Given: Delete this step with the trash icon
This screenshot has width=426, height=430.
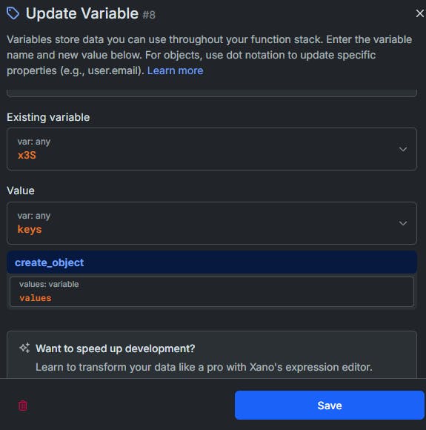Looking at the screenshot, I should click(23, 406).
